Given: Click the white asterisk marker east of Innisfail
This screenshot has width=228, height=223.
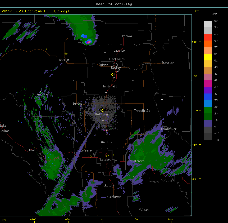Looking at the screenshot, I should coord(133,81).
